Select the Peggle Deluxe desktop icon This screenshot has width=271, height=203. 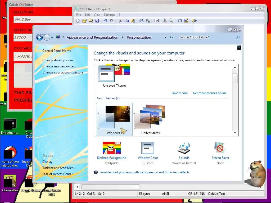click(31, 184)
